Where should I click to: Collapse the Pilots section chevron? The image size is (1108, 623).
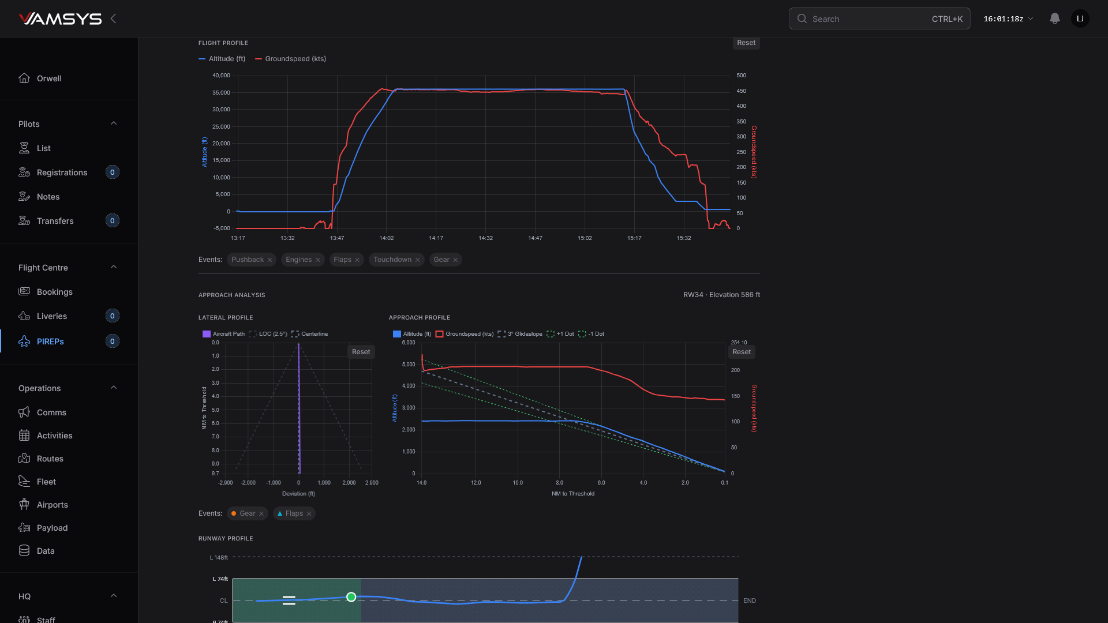click(114, 123)
